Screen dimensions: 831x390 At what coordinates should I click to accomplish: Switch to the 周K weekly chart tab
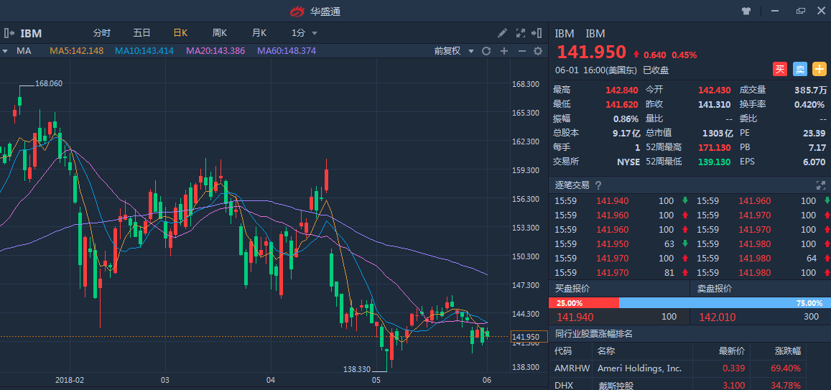(x=219, y=33)
